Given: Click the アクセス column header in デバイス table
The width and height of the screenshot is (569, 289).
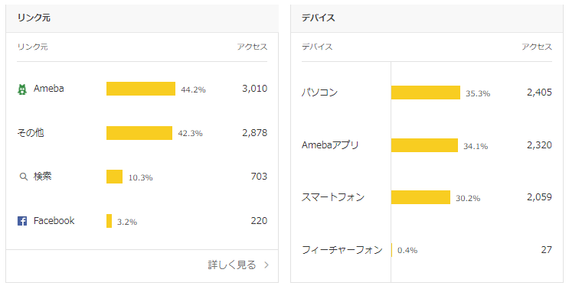Looking at the screenshot, I should (537, 47).
